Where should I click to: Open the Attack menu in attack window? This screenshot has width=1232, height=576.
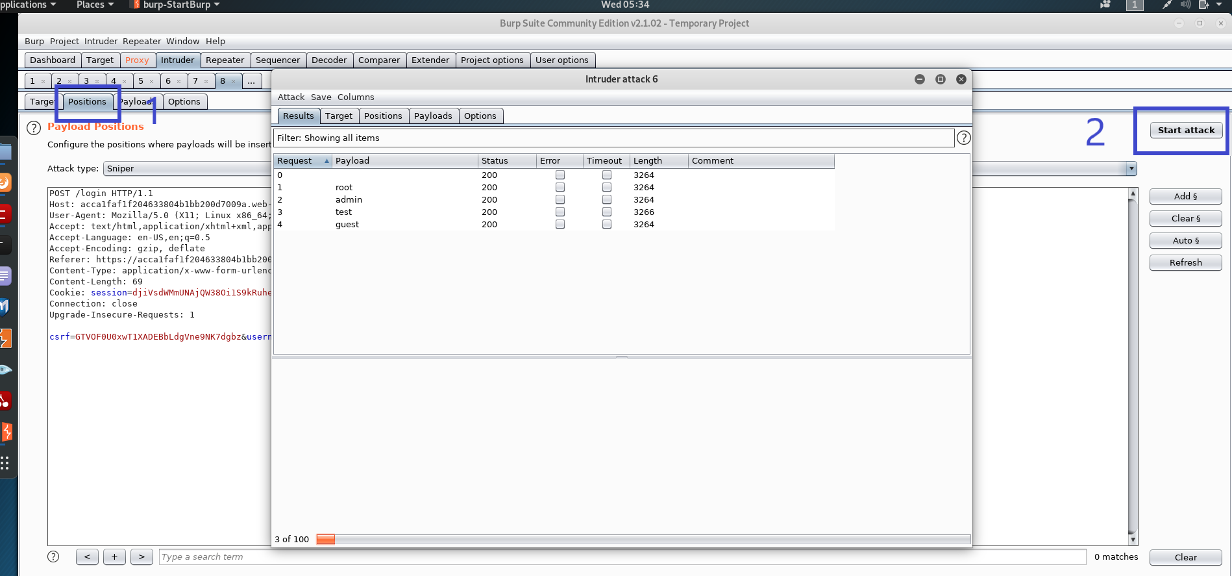[291, 97]
